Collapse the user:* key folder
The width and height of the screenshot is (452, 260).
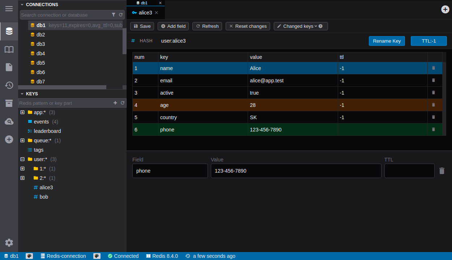[x=22, y=159]
